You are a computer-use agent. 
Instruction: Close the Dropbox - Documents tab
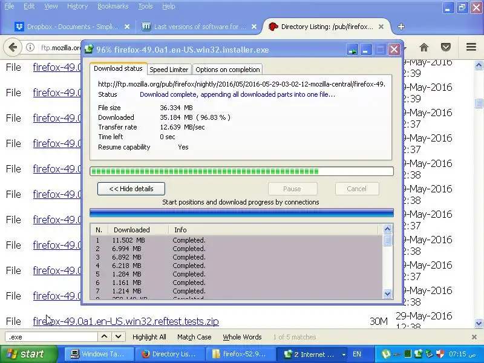pyautogui.click(x=127, y=27)
